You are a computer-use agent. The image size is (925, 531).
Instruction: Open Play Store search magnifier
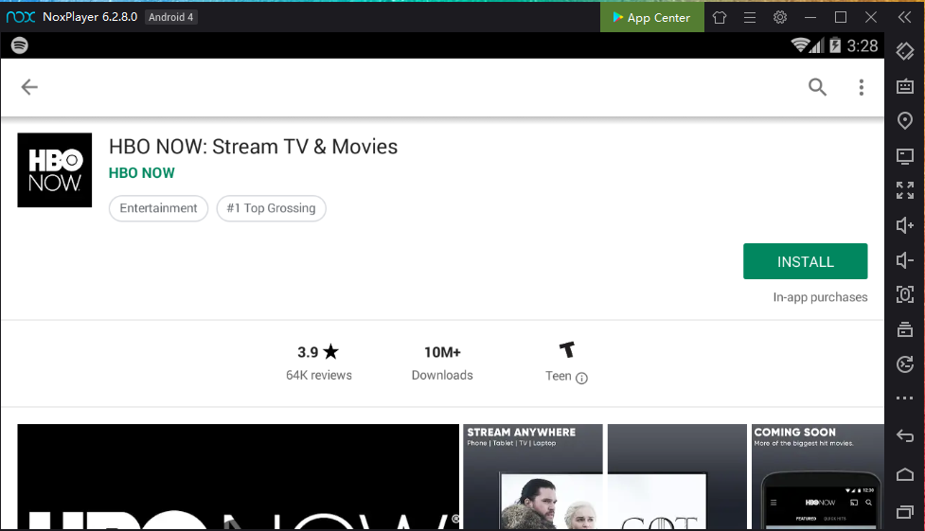pyautogui.click(x=817, y=87)
